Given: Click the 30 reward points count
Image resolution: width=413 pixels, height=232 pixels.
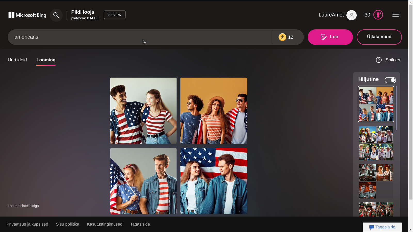Looking at the screenshot, I should tap(367, 15).
